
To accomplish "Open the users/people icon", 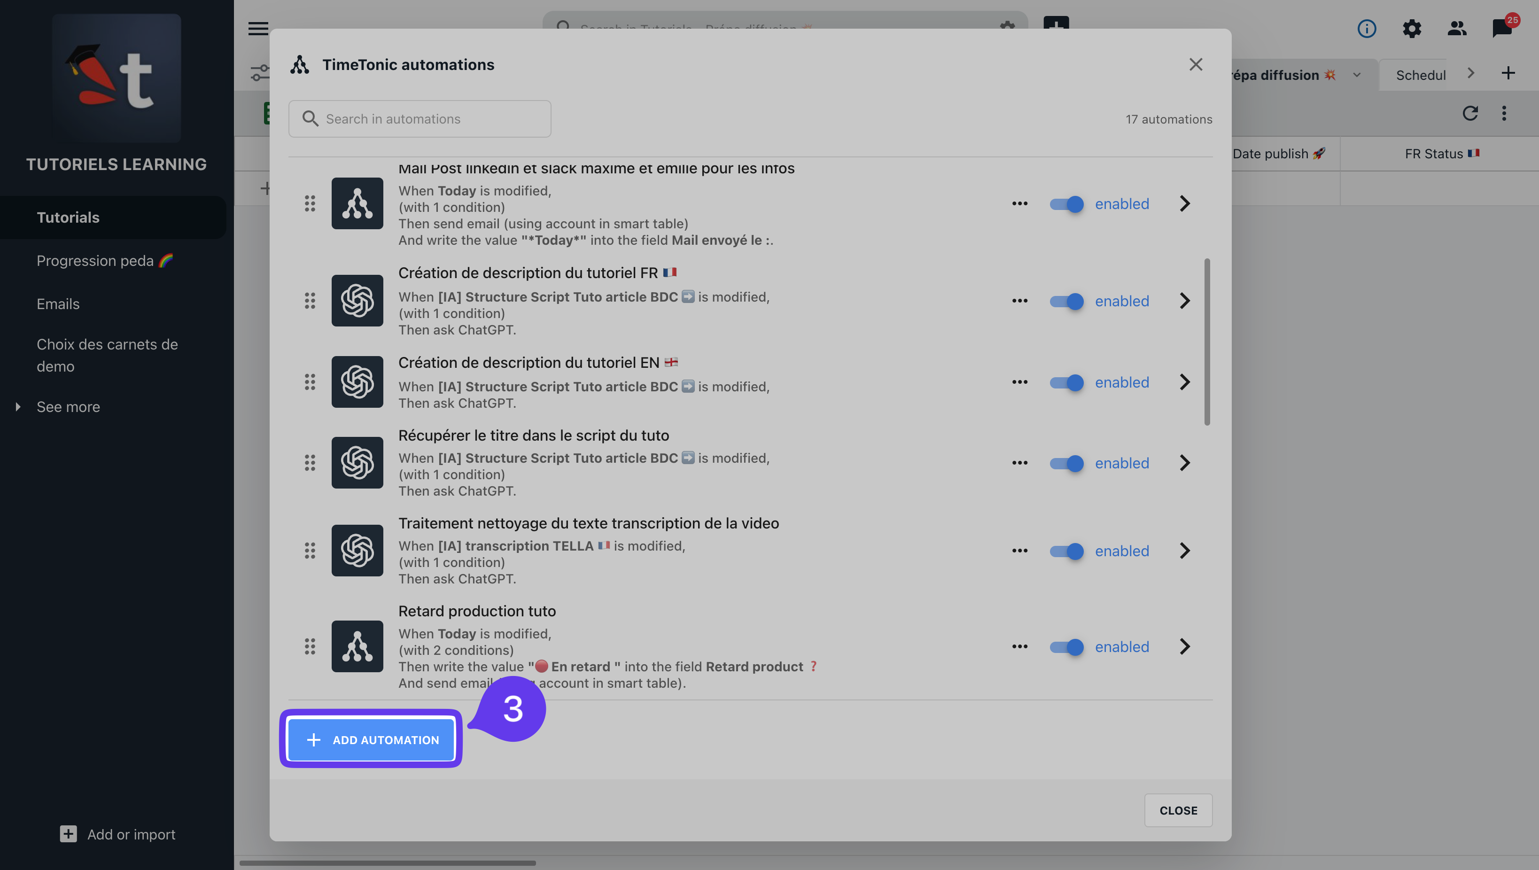I will 1456,28.
